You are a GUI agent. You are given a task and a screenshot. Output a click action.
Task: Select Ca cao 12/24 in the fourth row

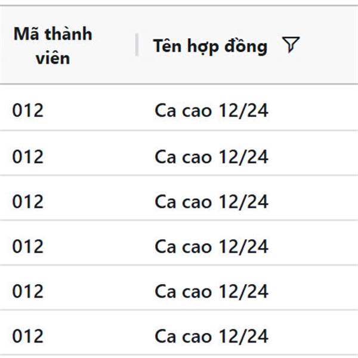tap(211, 246)
